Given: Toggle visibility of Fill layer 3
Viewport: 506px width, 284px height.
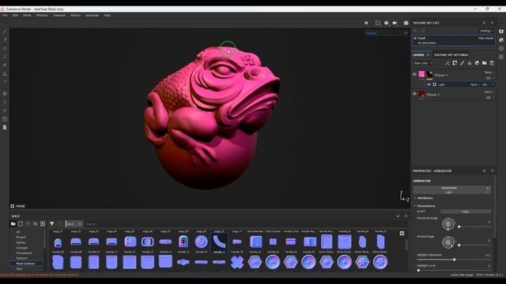Looking at the screenshot, I should [414, 94].
